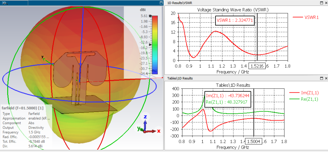Click the Rad. Effic. value row

[26, 137]
